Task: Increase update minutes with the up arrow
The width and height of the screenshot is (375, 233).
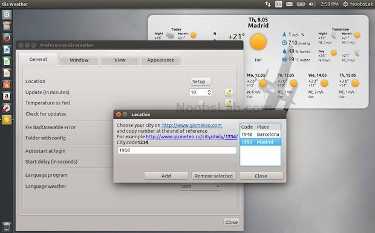Action: pyautogui.click(x=209, y=91)
